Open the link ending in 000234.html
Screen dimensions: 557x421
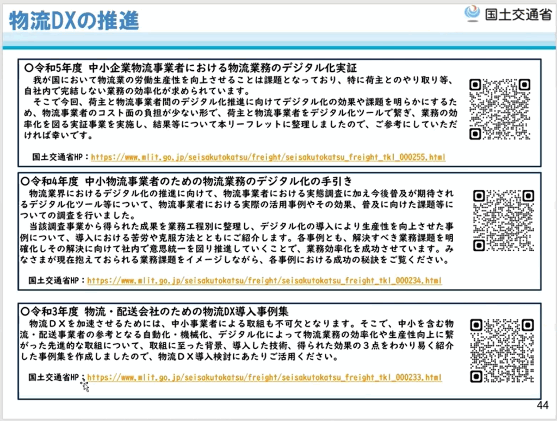(x=264, y=281)
